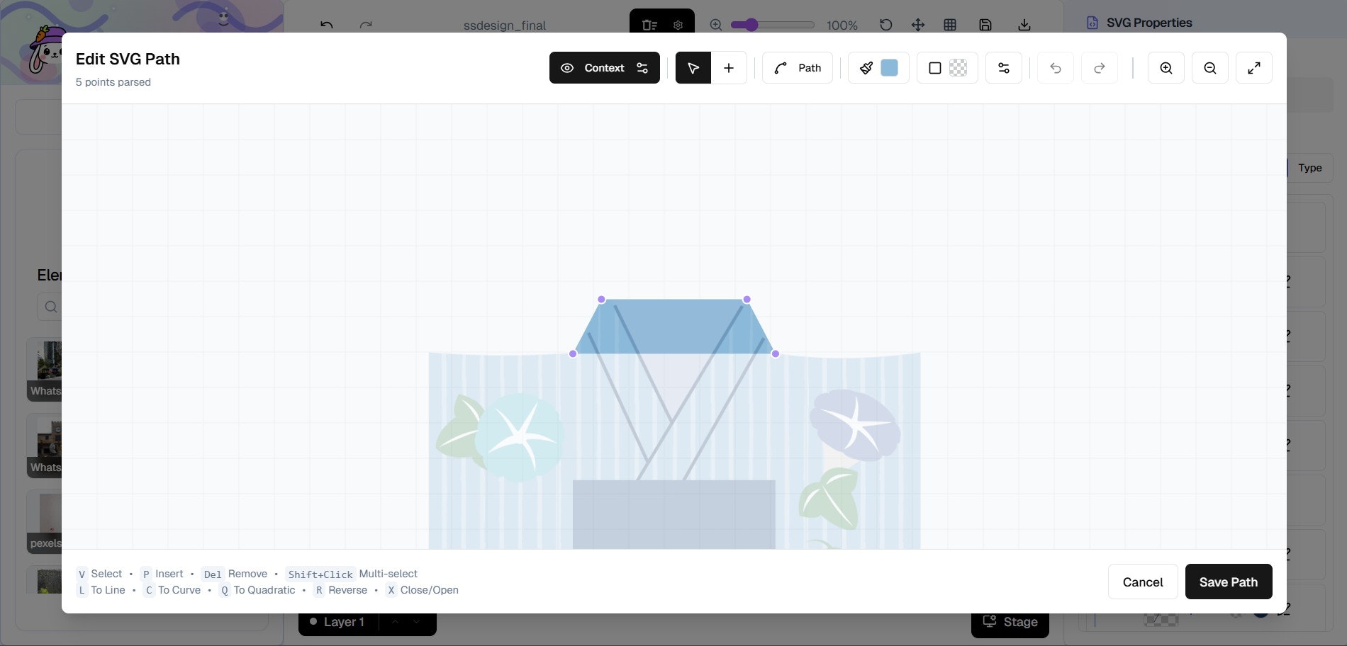Select the add point tool
The width and height of the screenshot is (1347, 646).
pos(729,67)
